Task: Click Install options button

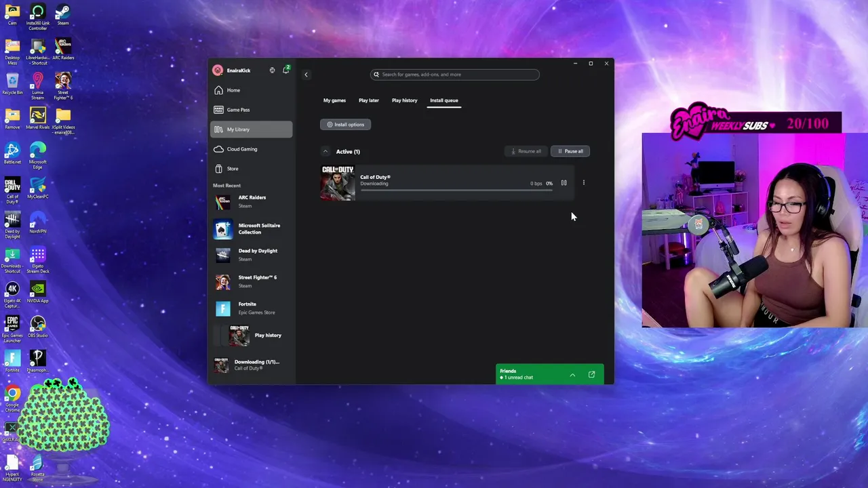Action: (346, 125)
